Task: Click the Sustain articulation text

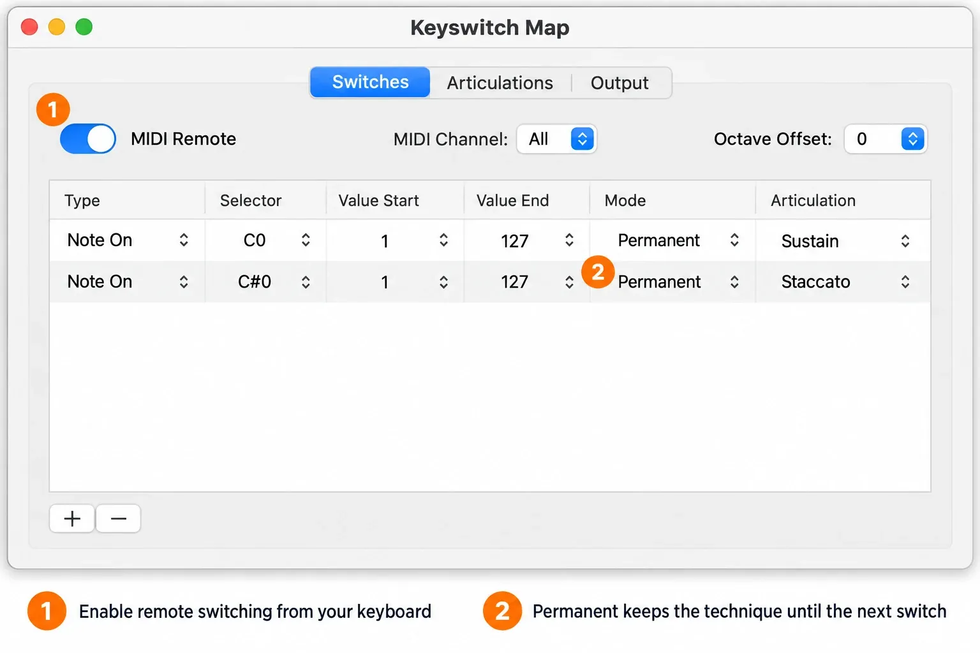Action: 810,241
